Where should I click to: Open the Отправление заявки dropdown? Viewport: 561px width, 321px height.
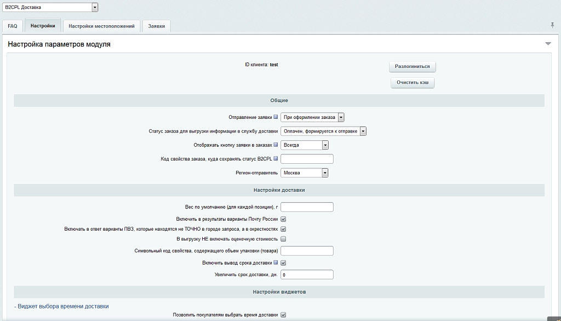pyautogui.click(x=312, y=117)
